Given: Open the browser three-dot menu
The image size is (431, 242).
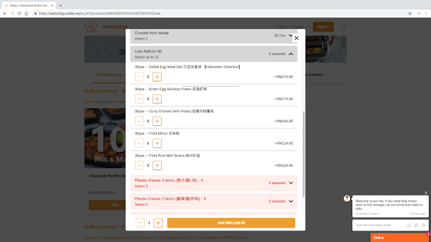Looking at the screenshot, I should coord(426,13).
